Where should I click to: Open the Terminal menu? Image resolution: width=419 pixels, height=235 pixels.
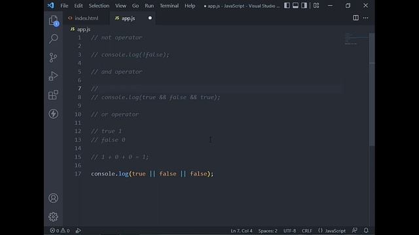click(x=169, y=6)
